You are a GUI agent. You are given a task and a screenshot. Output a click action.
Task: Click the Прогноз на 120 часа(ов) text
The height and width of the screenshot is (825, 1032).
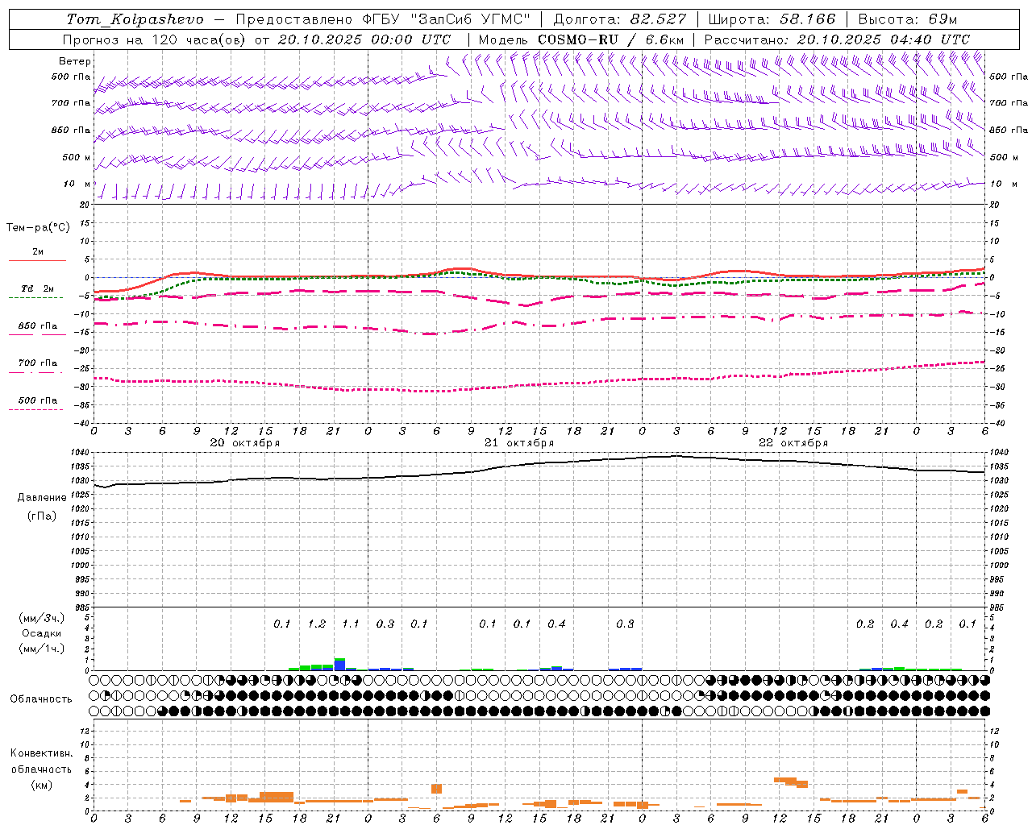[x=156, y=39]
